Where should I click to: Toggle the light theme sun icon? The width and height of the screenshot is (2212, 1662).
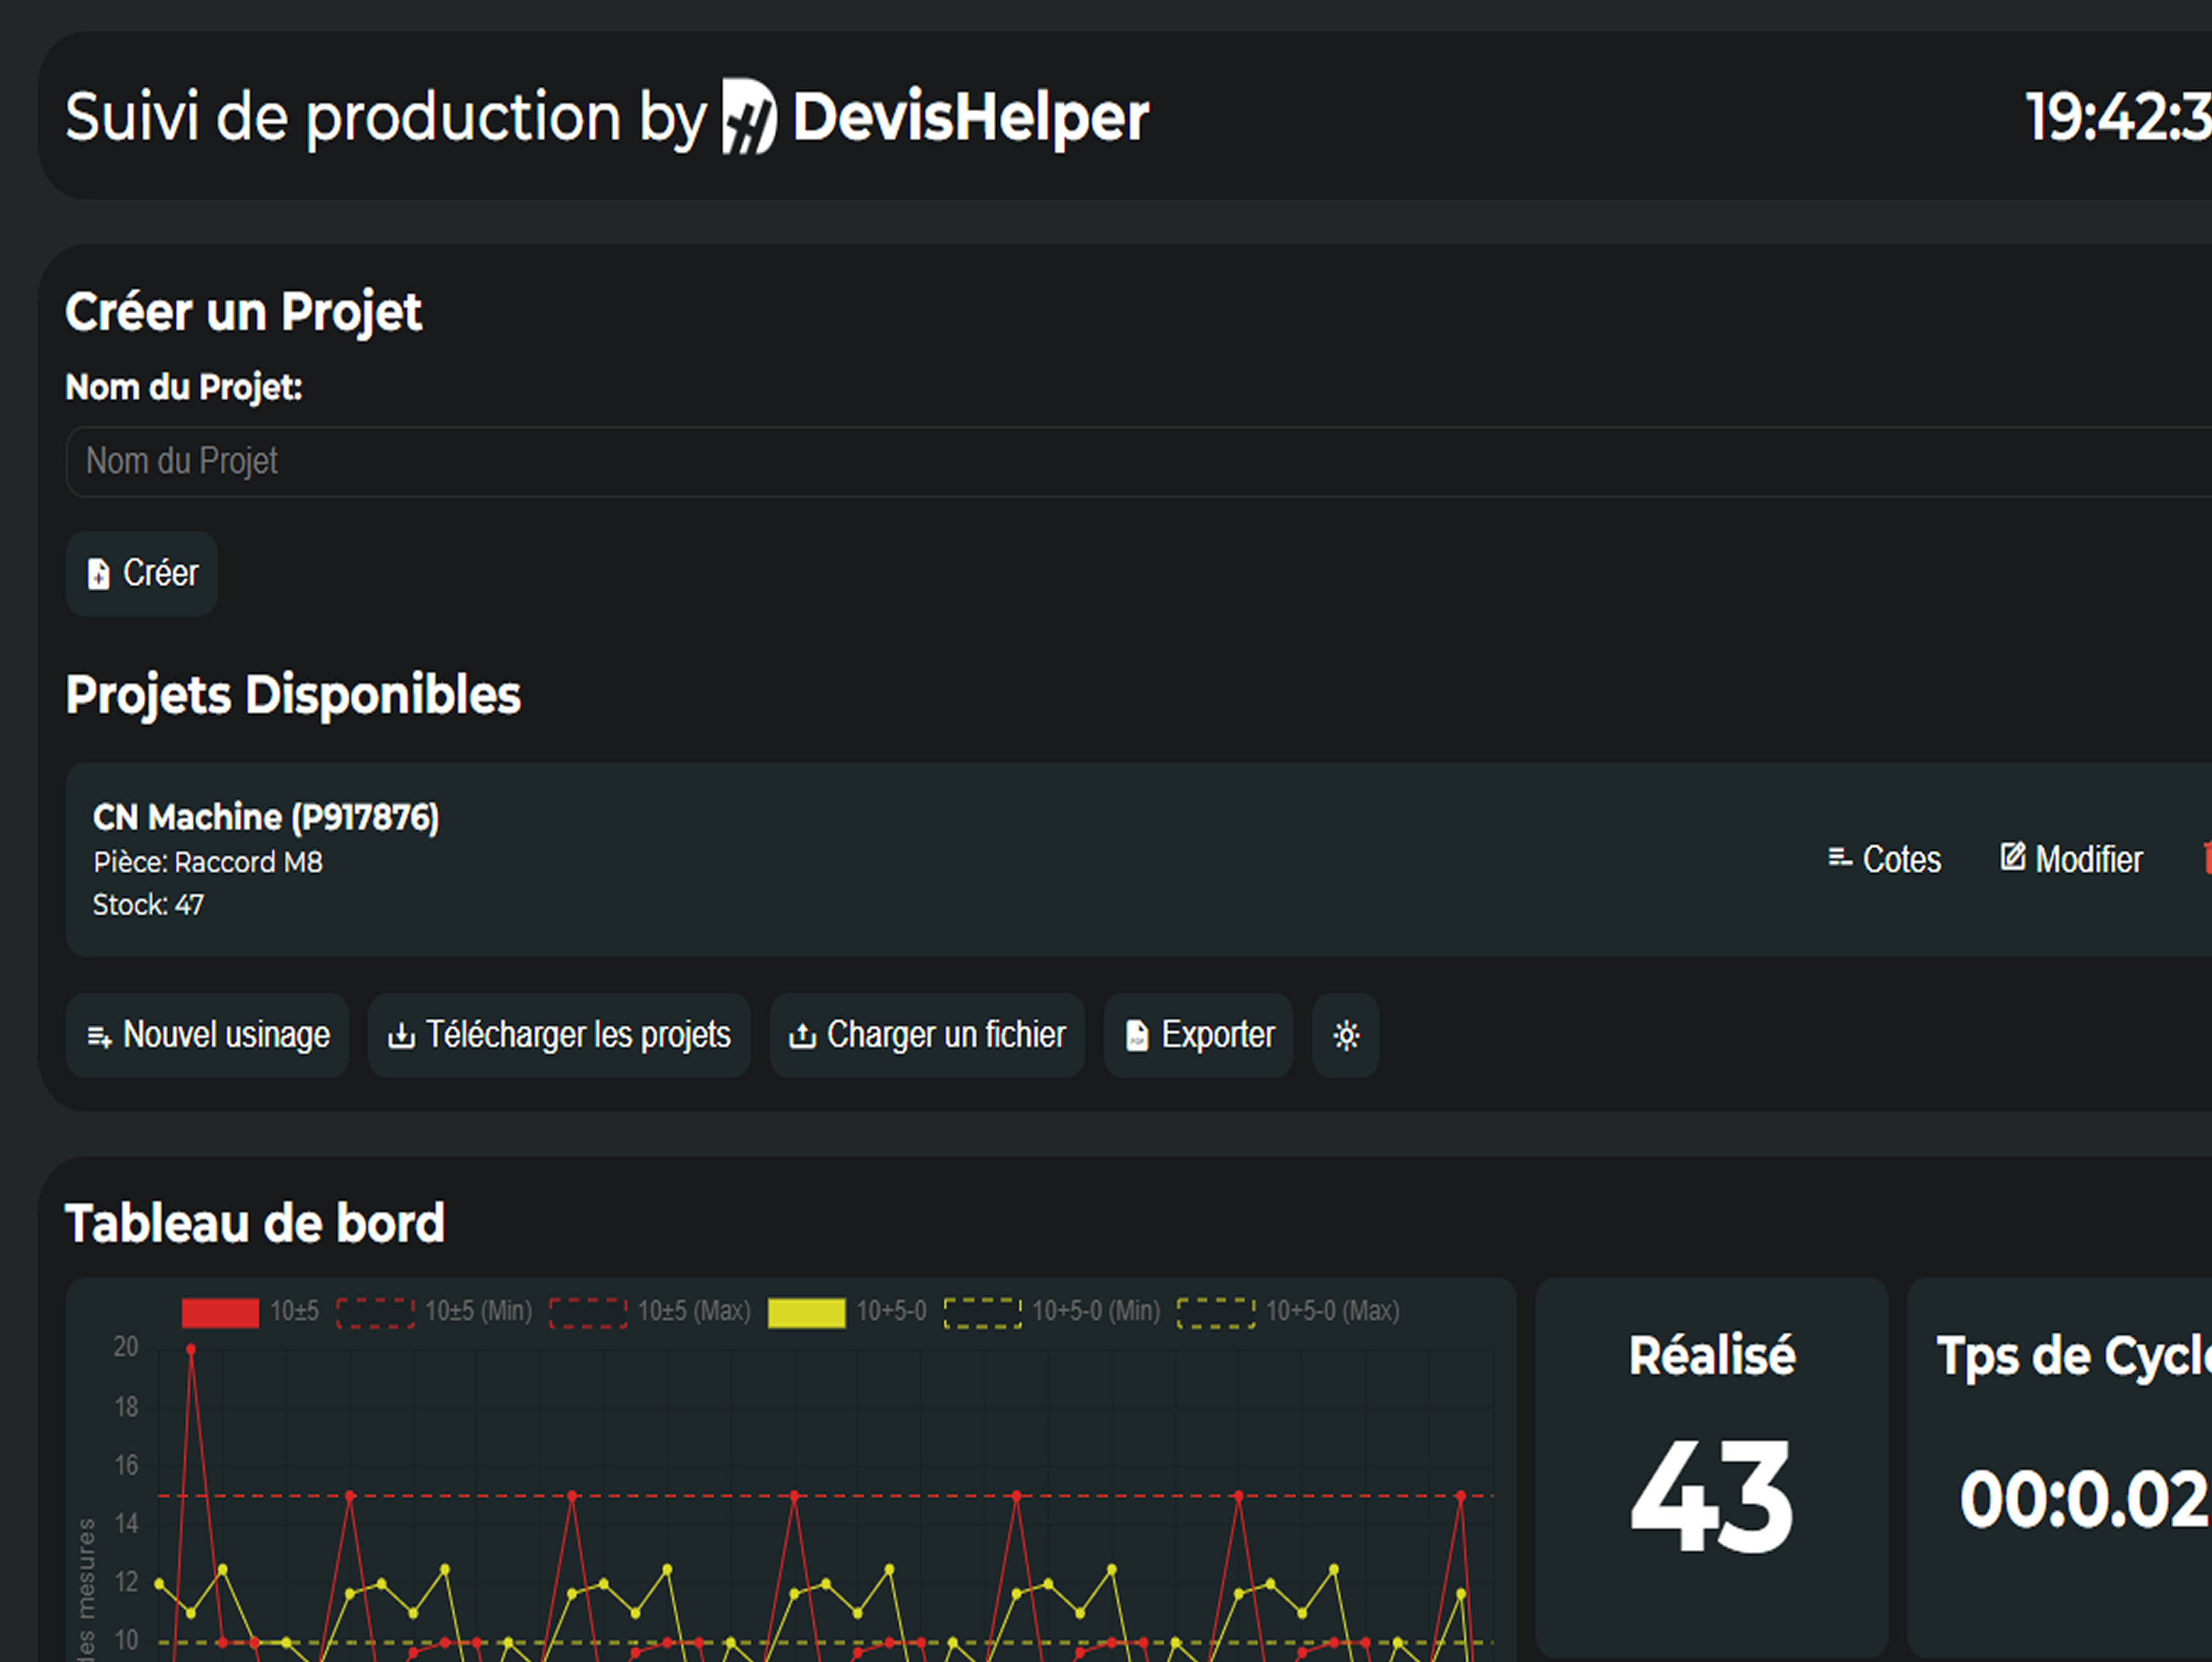coord(1346,1035)
